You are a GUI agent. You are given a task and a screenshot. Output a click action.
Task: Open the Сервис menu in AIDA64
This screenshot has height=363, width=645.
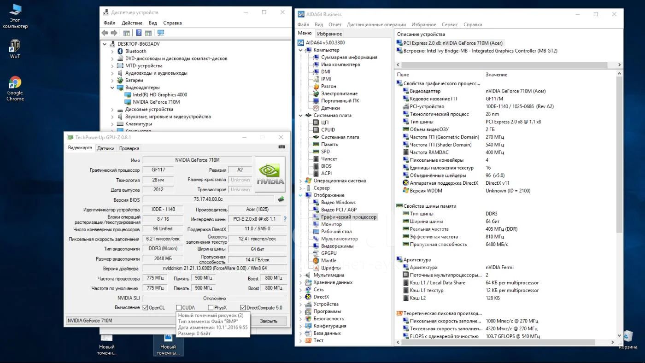450,25
